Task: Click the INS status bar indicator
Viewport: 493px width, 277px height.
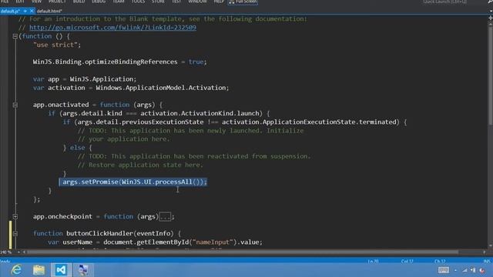Action: [x=487, y=262]
